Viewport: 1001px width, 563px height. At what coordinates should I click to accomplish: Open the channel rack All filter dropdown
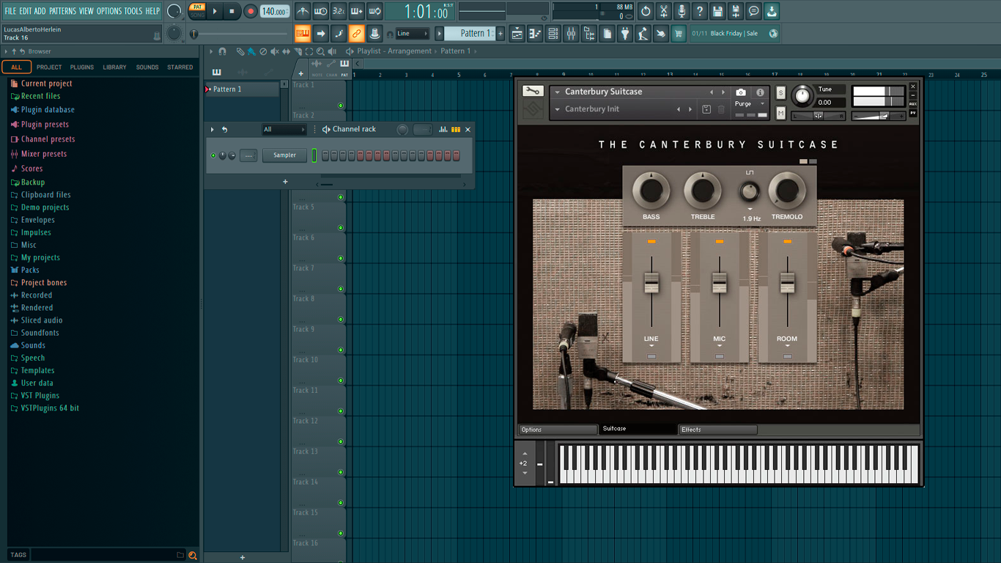pos(284,129)
